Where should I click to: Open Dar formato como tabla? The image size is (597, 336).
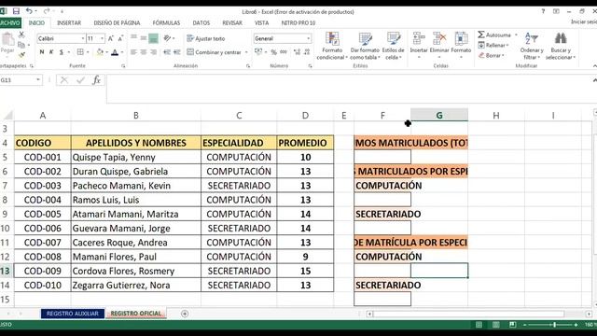[x=365, y=46]
